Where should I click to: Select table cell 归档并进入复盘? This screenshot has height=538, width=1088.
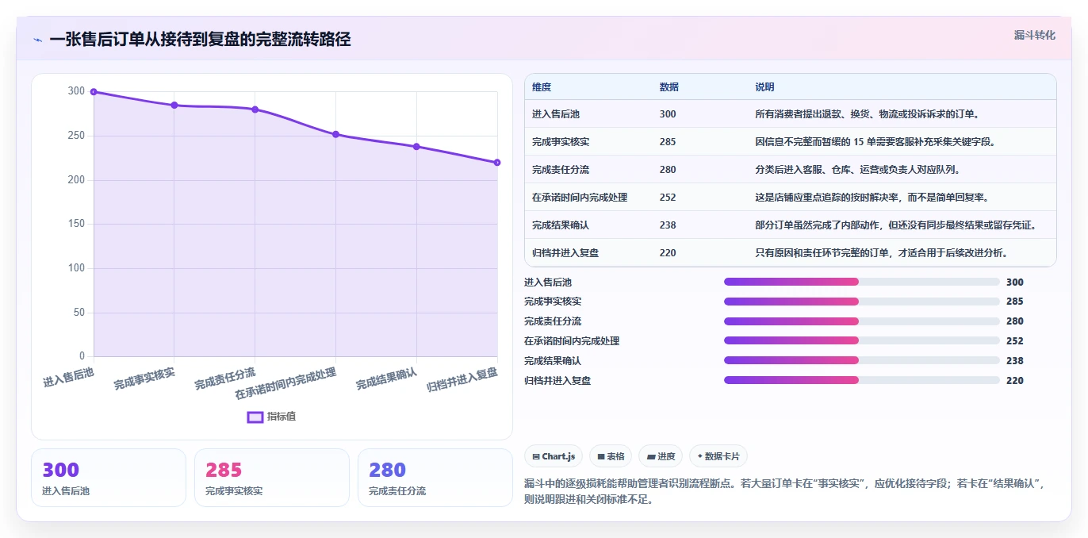pos(565,253)
